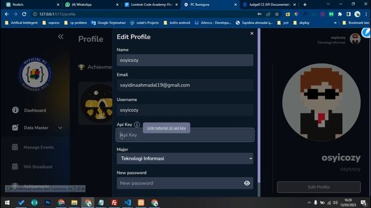
Task: Open the Google Terjemahan bookmark
Action: point(108,23)
